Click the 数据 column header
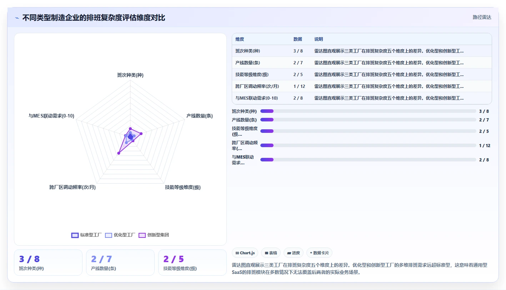This screenshot has width=506, height=290. 298,39
